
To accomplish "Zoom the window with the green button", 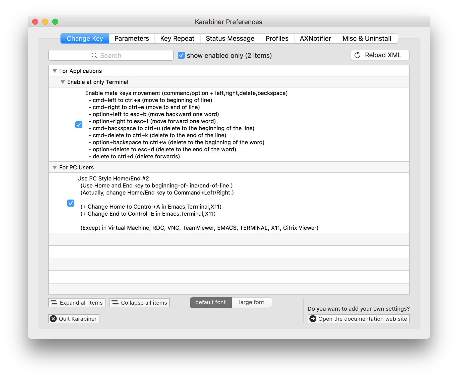I will point(55,22).
